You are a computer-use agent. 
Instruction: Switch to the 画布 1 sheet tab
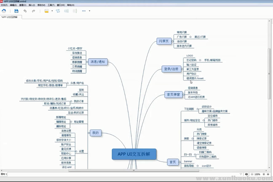(x=4, y=174)
